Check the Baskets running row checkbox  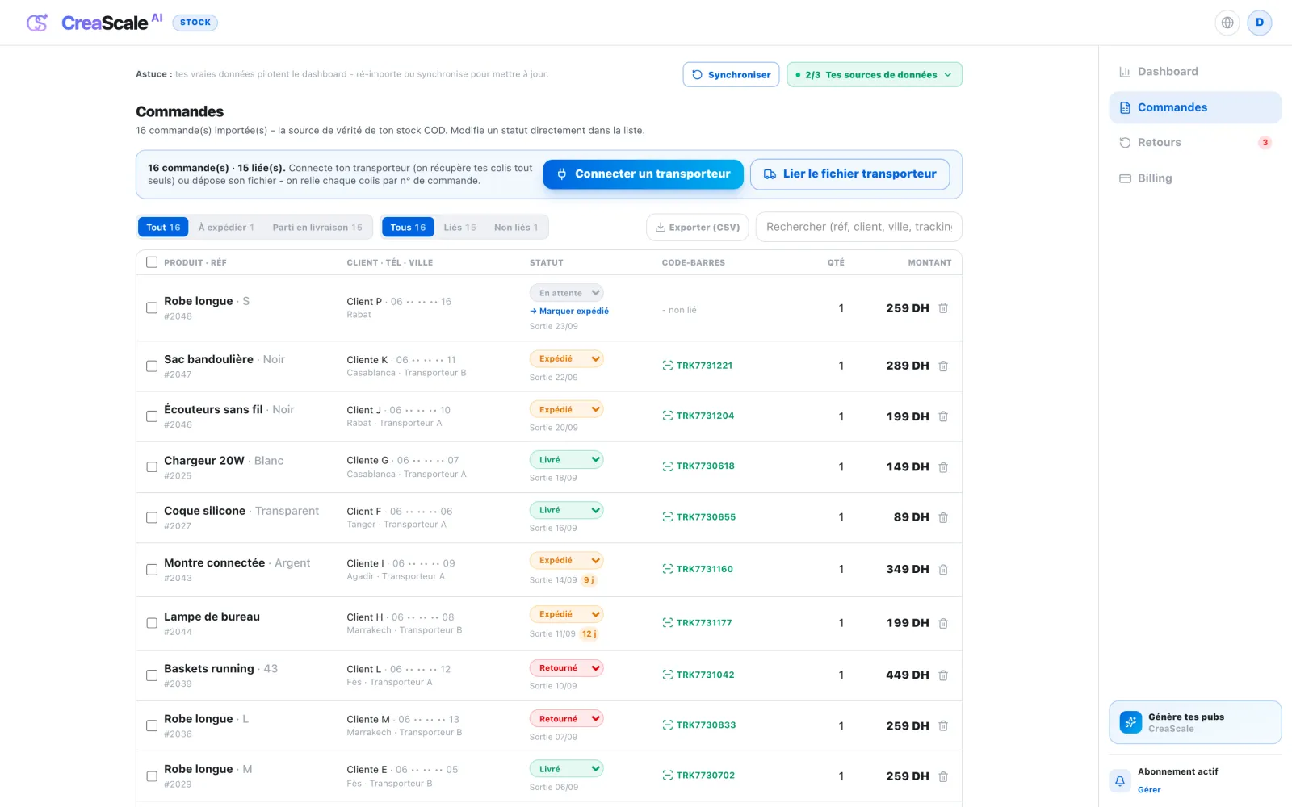pyautogui.click(x=152, y=675)
